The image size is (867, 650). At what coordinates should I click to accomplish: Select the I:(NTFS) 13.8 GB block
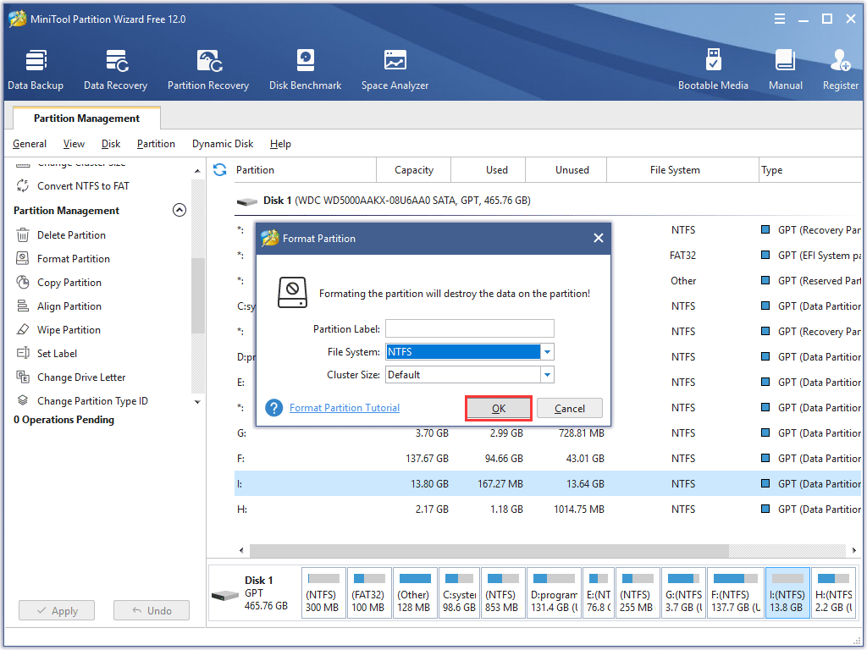[x=787, y=593]
